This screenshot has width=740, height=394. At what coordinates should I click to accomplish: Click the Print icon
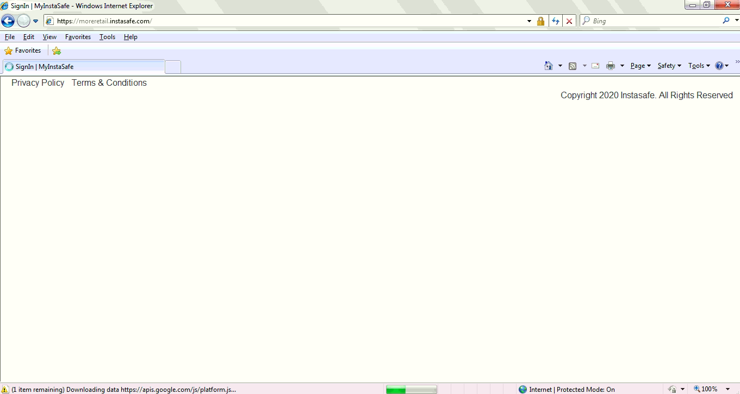click(x=611, y=66)
